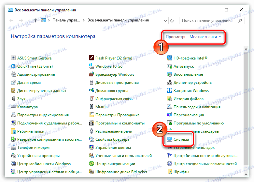Click the Все элементы панели управления breadcrumb
This screenshot has height=182, width=254.
coord(118,20)
